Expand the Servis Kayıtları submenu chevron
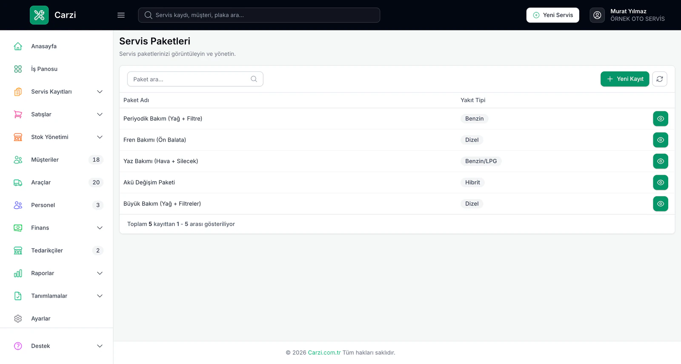Image resolution: width=681 pixels, height=364 pixels. click(100, 92)
